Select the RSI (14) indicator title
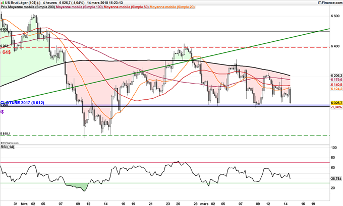This screenshot has height=206, width=343. [7, 147]
